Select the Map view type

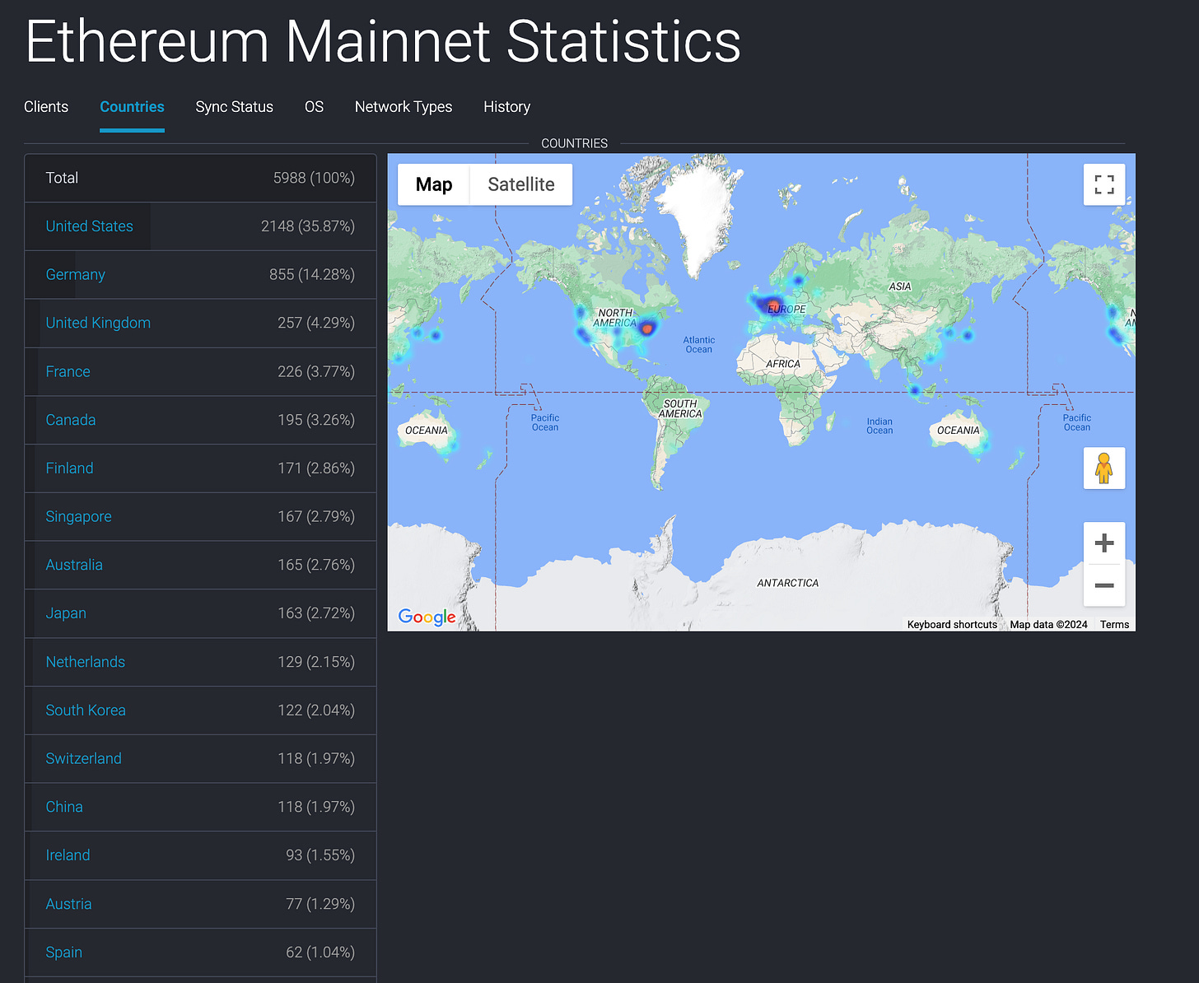[434, 184]
